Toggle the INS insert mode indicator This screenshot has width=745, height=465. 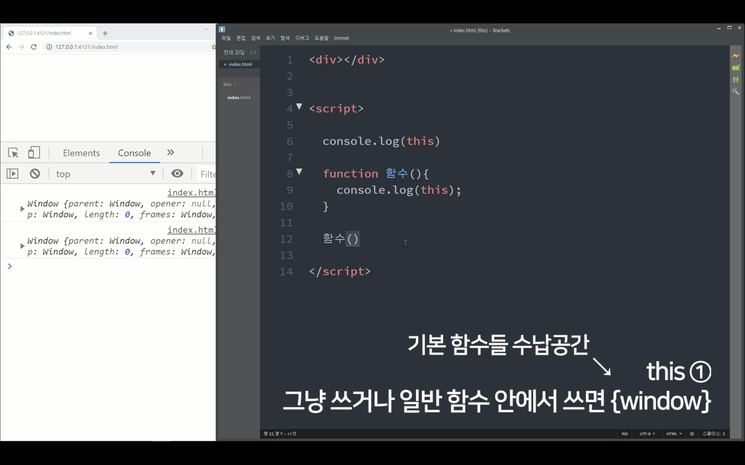624,434
